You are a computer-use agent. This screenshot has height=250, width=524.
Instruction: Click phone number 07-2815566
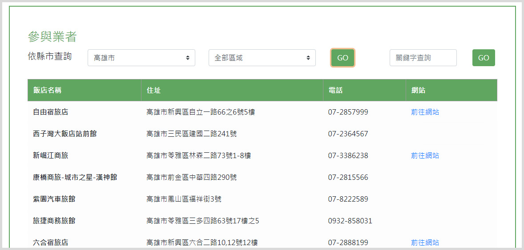[x=348, y=177]
